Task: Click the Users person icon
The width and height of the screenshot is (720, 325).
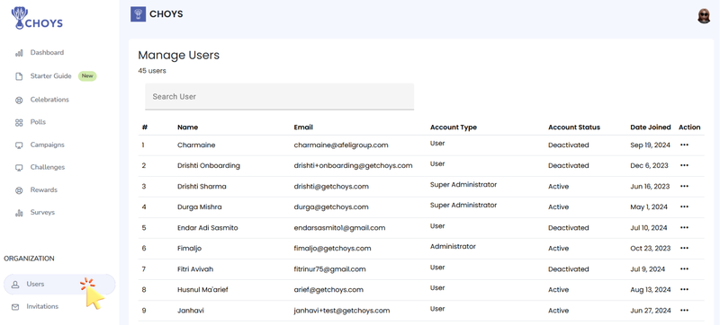Action: (15, 285)
